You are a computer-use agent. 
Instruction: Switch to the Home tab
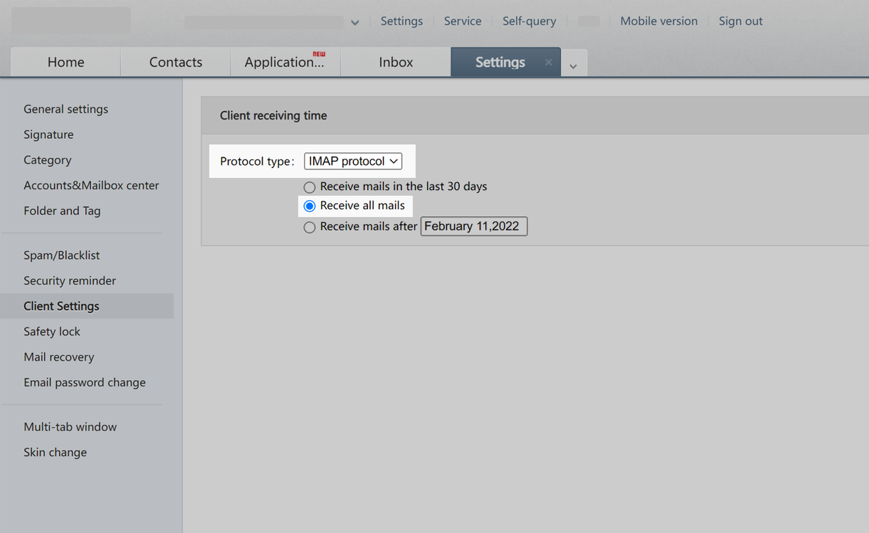coord(65,63)
